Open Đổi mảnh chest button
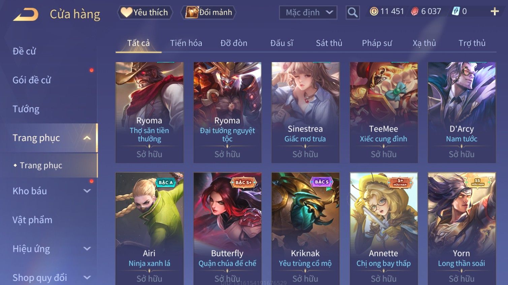The height and width of the screenshot is (285, 508). tap(208, 12)
